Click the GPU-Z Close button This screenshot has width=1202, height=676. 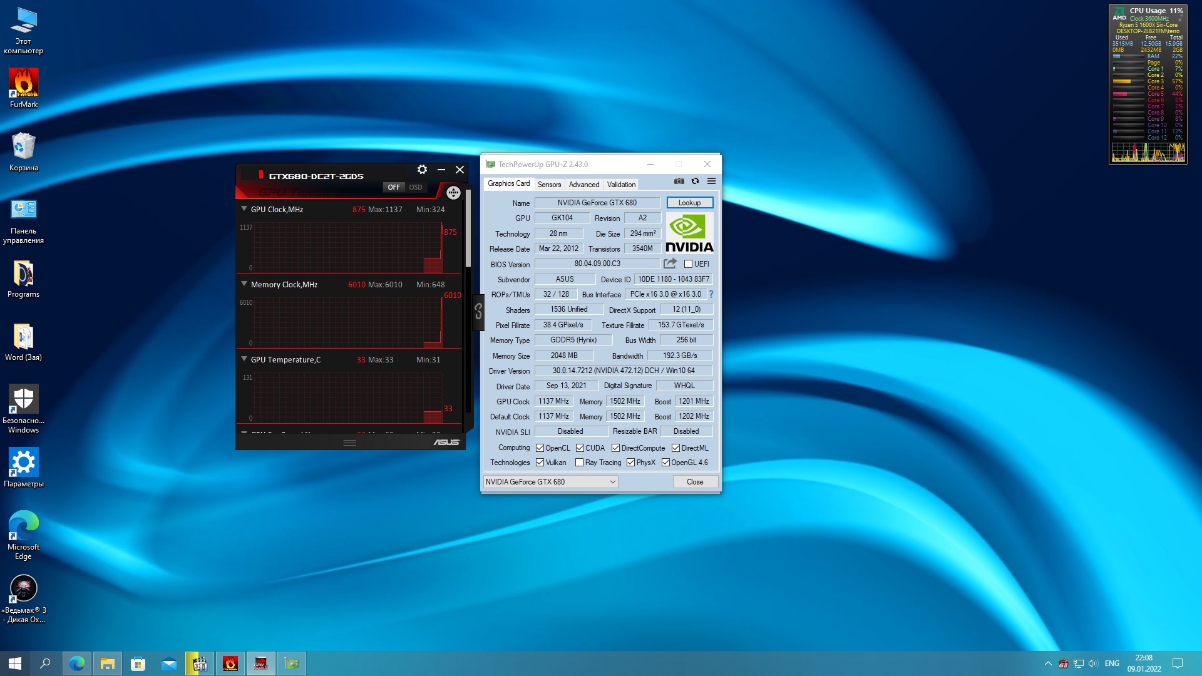(x=695, y=481)
